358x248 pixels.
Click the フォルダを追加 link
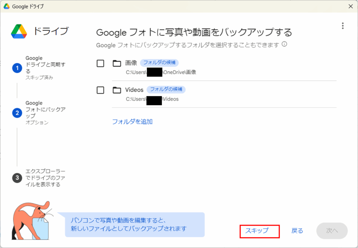[x=133, y=122]
